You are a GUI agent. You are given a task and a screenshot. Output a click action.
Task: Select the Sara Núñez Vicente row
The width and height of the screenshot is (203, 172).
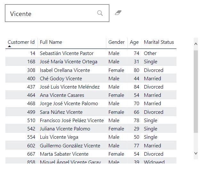coord(61,112)
